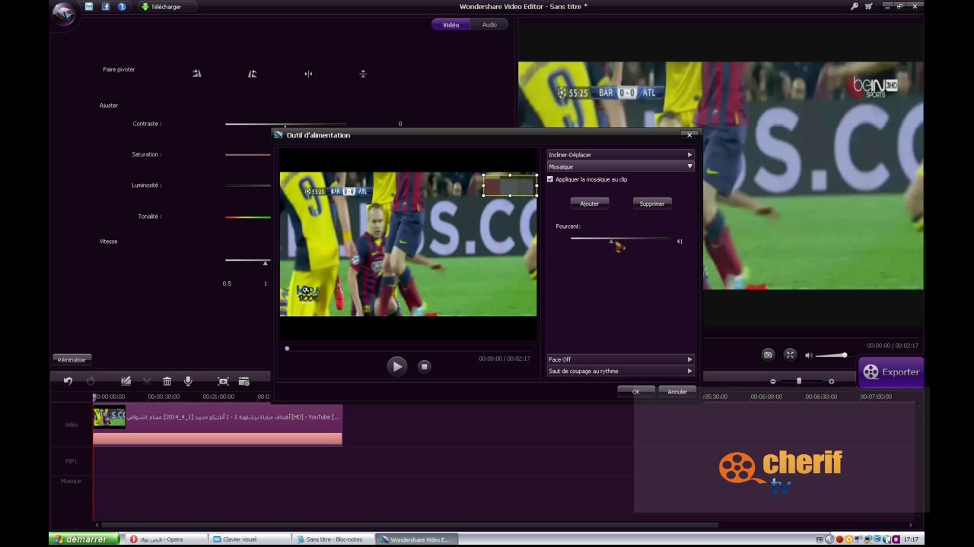Adjust the Contraste slider
Screen dimensions: 974x547
click(x=285, y=124)
